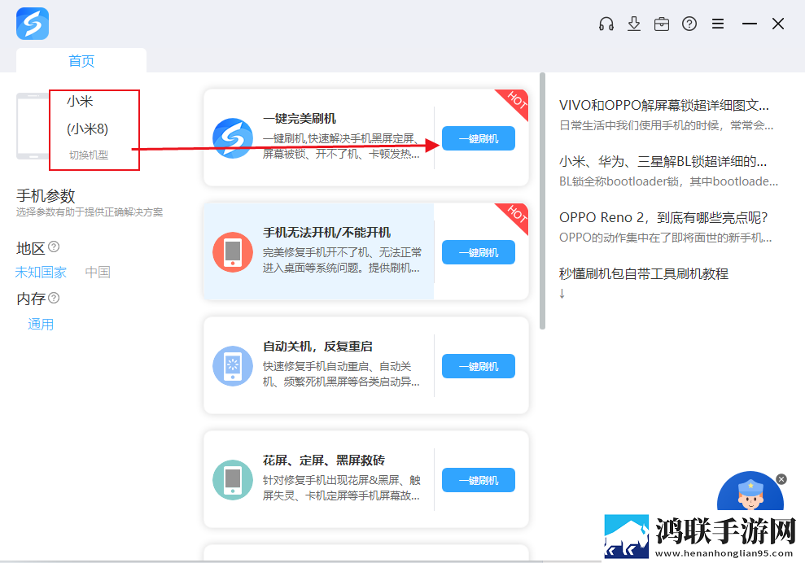805x563 pixels.
Task: Click 一键刷机 button for 花屏、定屏、黑屏救砖
Action: pos(479,480)
